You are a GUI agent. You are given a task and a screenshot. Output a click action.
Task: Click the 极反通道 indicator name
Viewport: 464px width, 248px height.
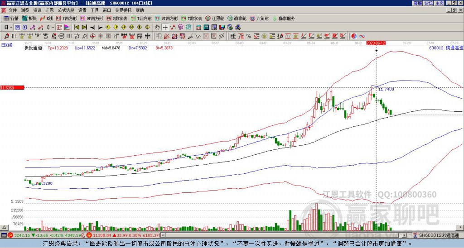[33, 48]
